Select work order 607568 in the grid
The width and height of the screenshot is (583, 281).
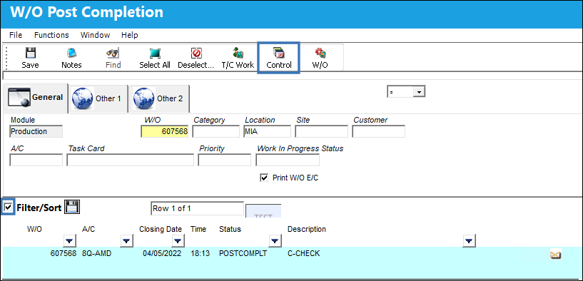[64, 254]
